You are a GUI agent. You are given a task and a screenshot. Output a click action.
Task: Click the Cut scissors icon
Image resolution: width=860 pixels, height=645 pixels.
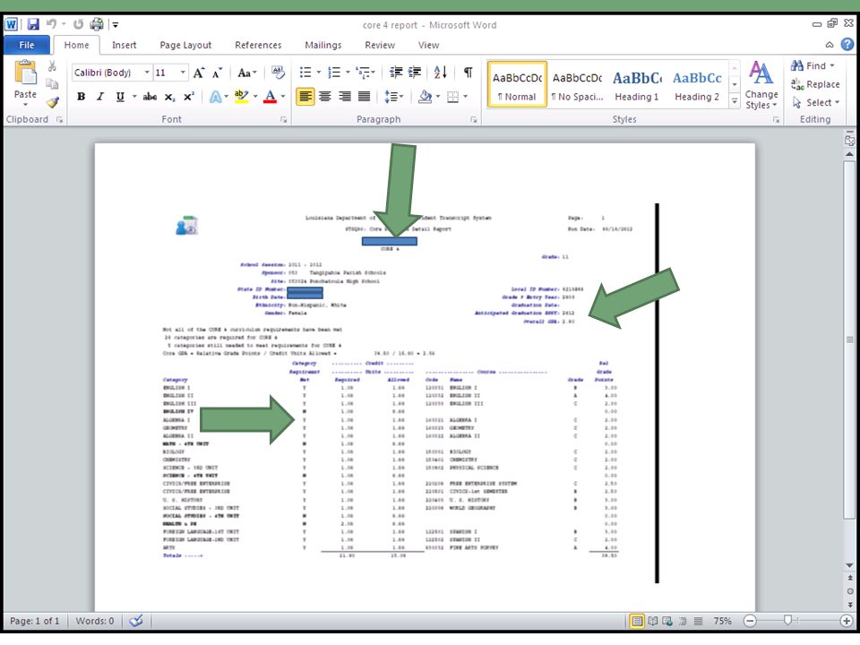(52, 66)
